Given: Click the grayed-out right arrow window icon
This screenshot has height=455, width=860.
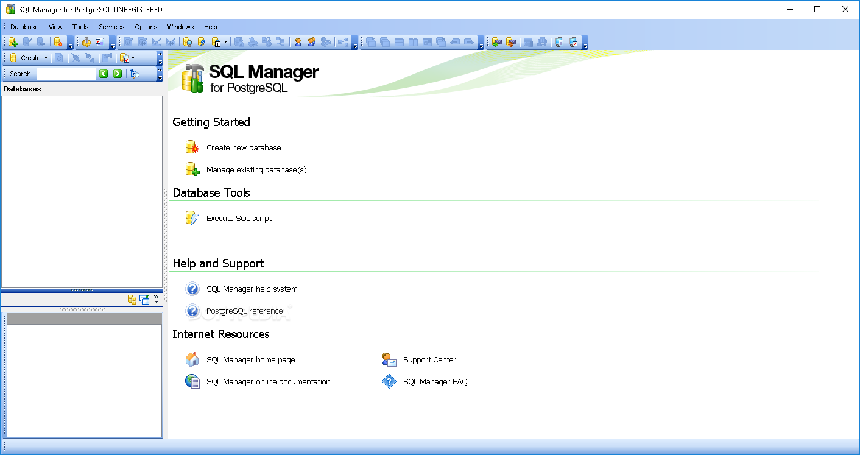Looking at the screenshot, I should 469,42.
